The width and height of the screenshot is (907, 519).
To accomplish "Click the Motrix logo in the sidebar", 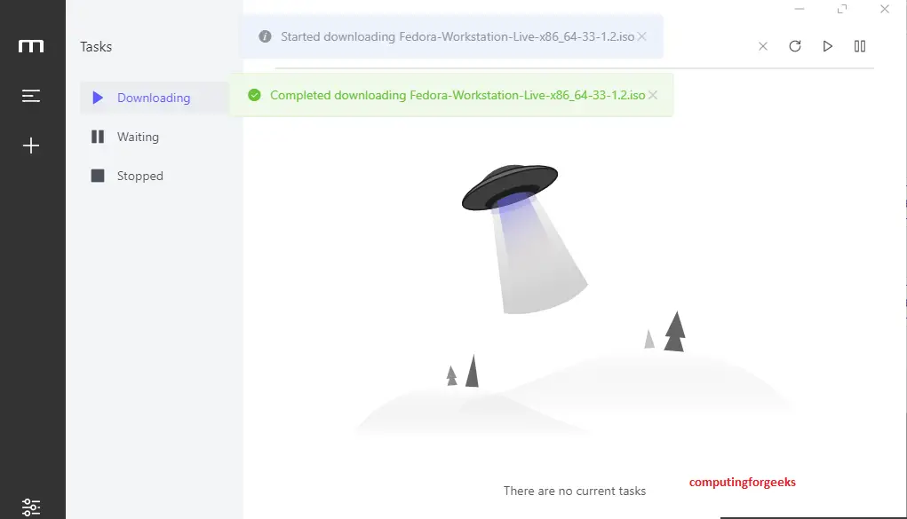I will point(31,46).
